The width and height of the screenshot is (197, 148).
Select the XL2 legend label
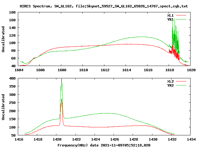click(x=170, y=81)
